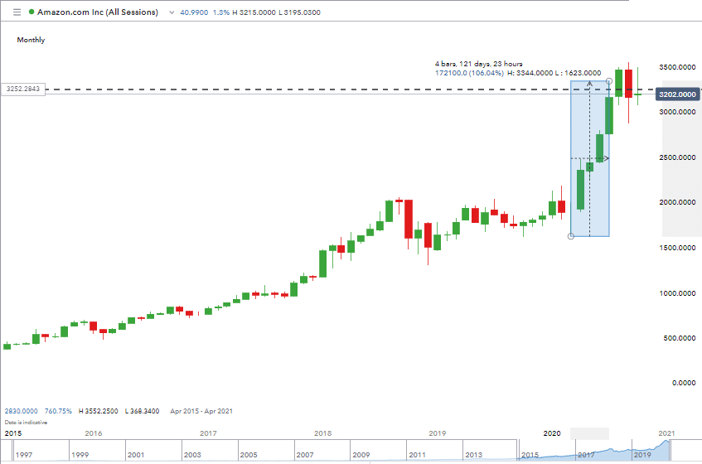Click the bottom-left measurement handle circle

click(571, 236)
